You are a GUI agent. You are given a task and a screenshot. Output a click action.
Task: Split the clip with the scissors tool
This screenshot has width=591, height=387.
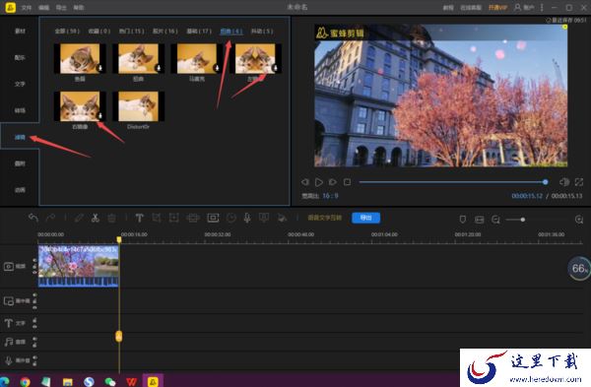tap(95, 218)
